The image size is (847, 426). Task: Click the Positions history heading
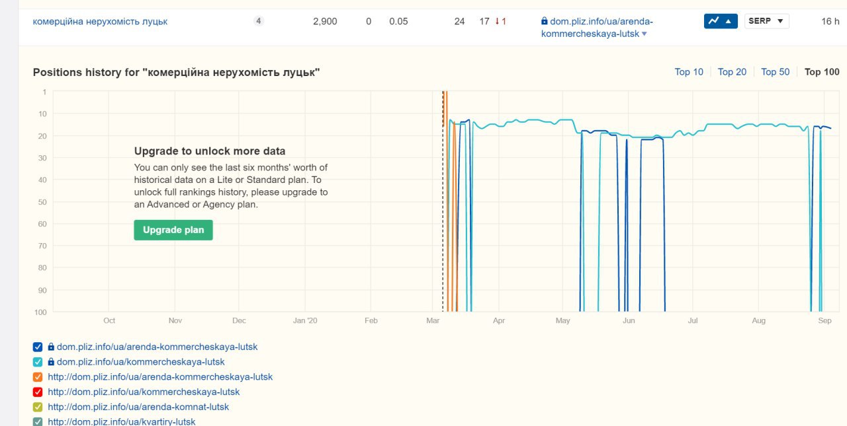coord(177,72)
